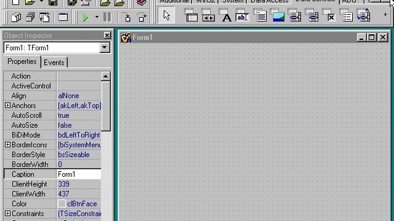Switch to the System palette tab

point(233,1)
